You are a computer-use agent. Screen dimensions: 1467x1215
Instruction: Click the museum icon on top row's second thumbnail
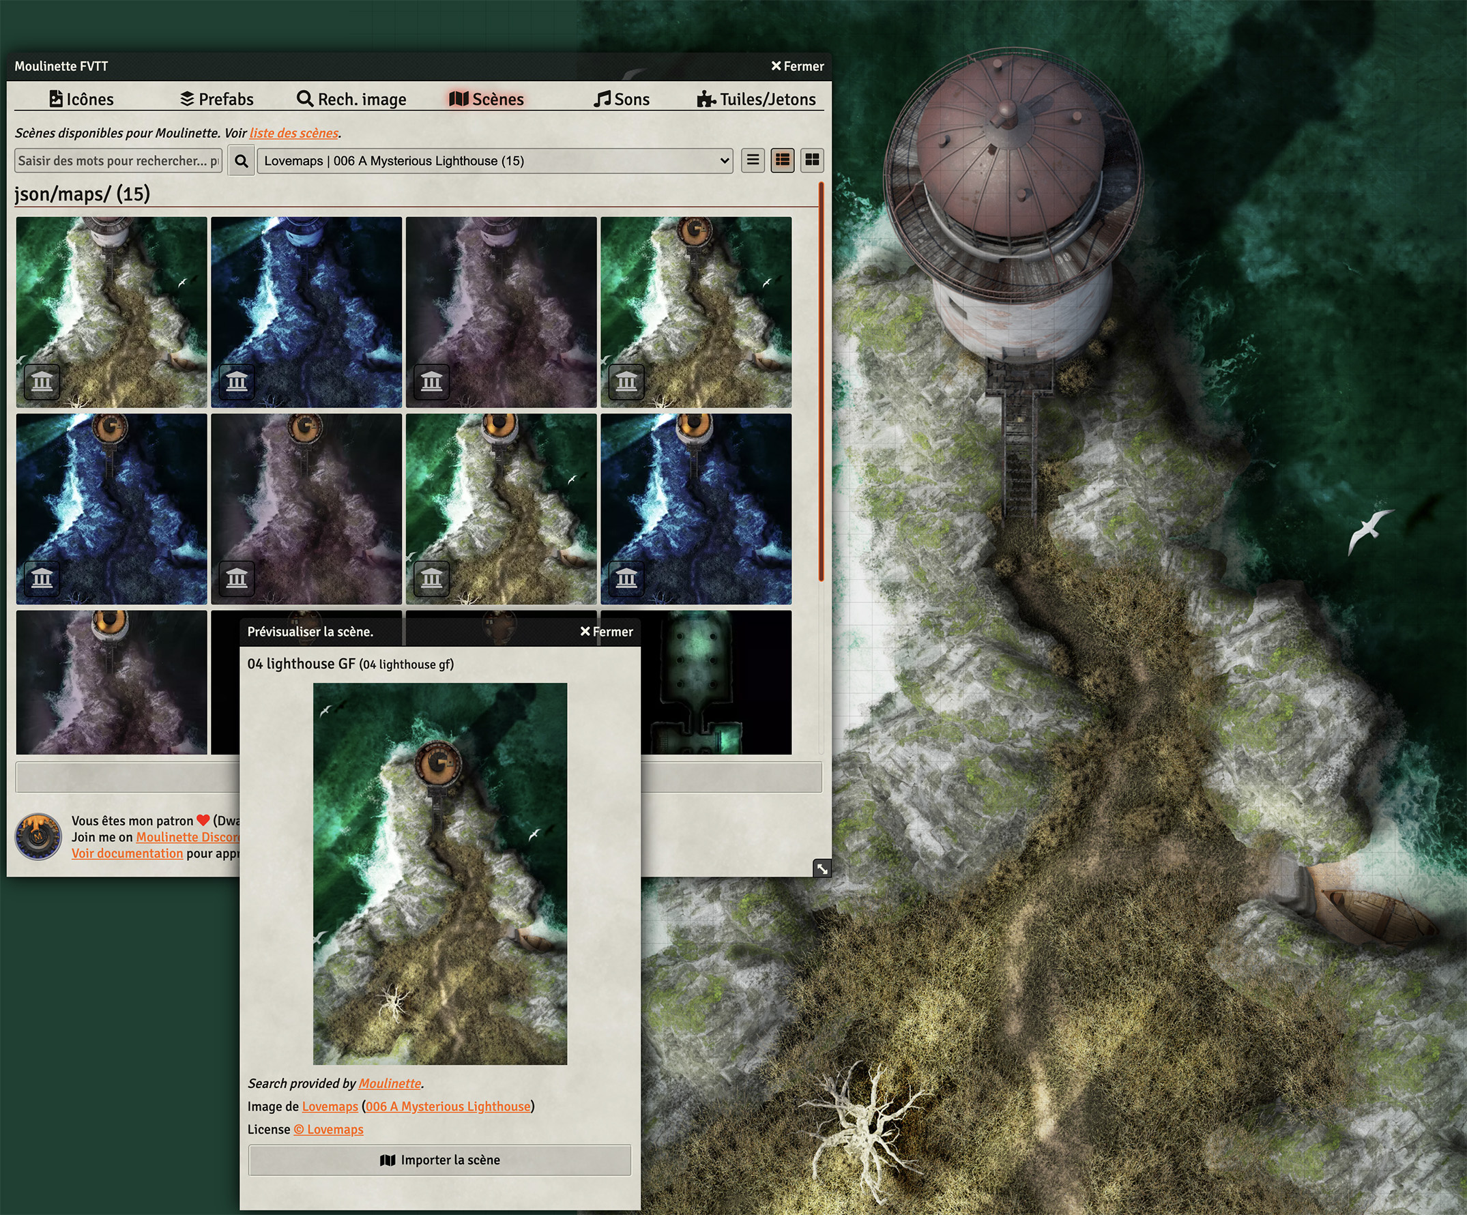237,381
